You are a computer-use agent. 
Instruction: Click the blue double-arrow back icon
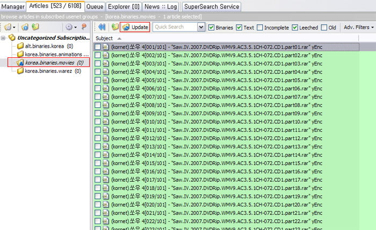click(102, 27)
